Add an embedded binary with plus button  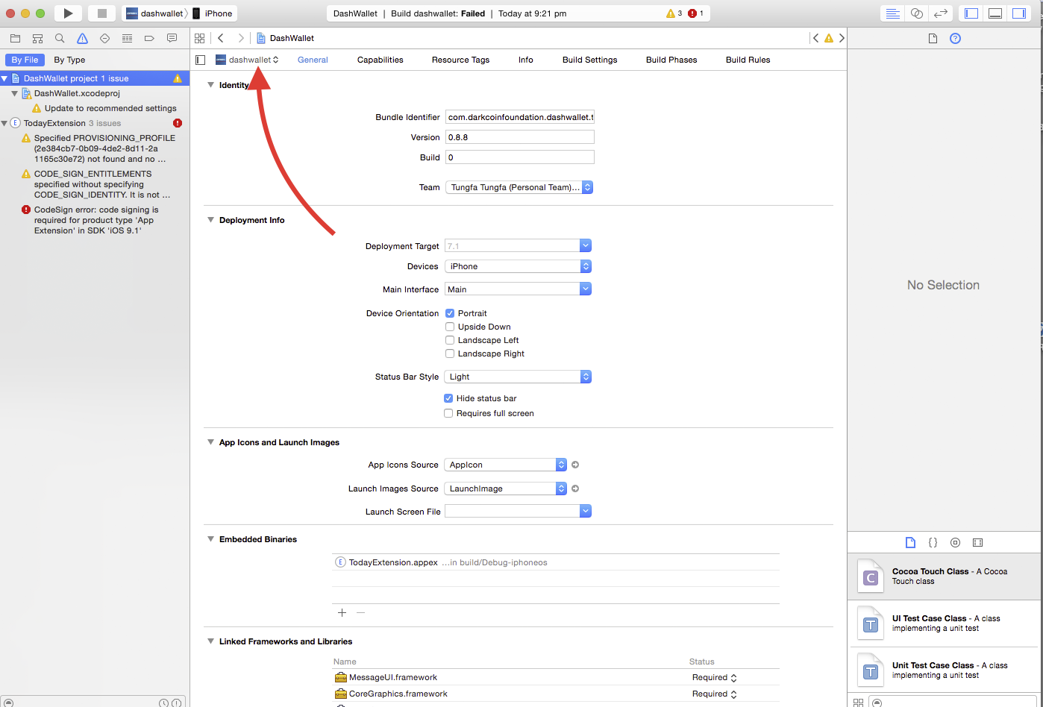[x=342, y=612]
